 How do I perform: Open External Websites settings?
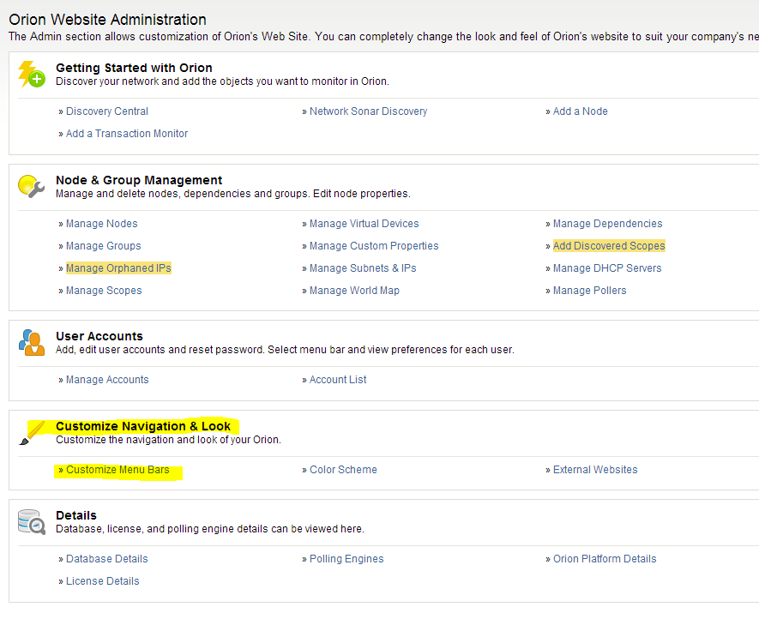pos(595,470)
